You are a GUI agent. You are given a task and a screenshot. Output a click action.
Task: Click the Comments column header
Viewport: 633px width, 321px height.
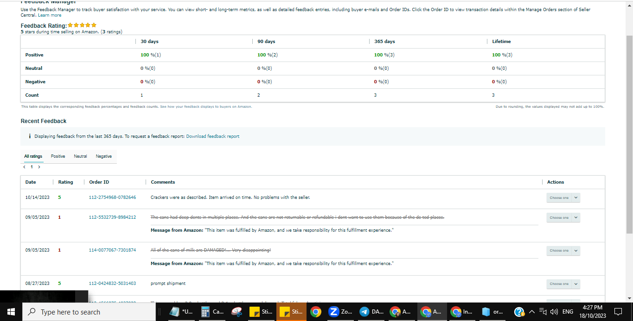pos(163,182)
